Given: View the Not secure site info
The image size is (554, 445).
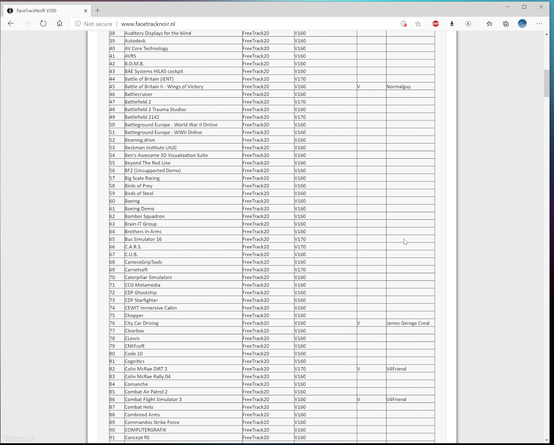Looking at the screenshot, I should click(94, 24).
